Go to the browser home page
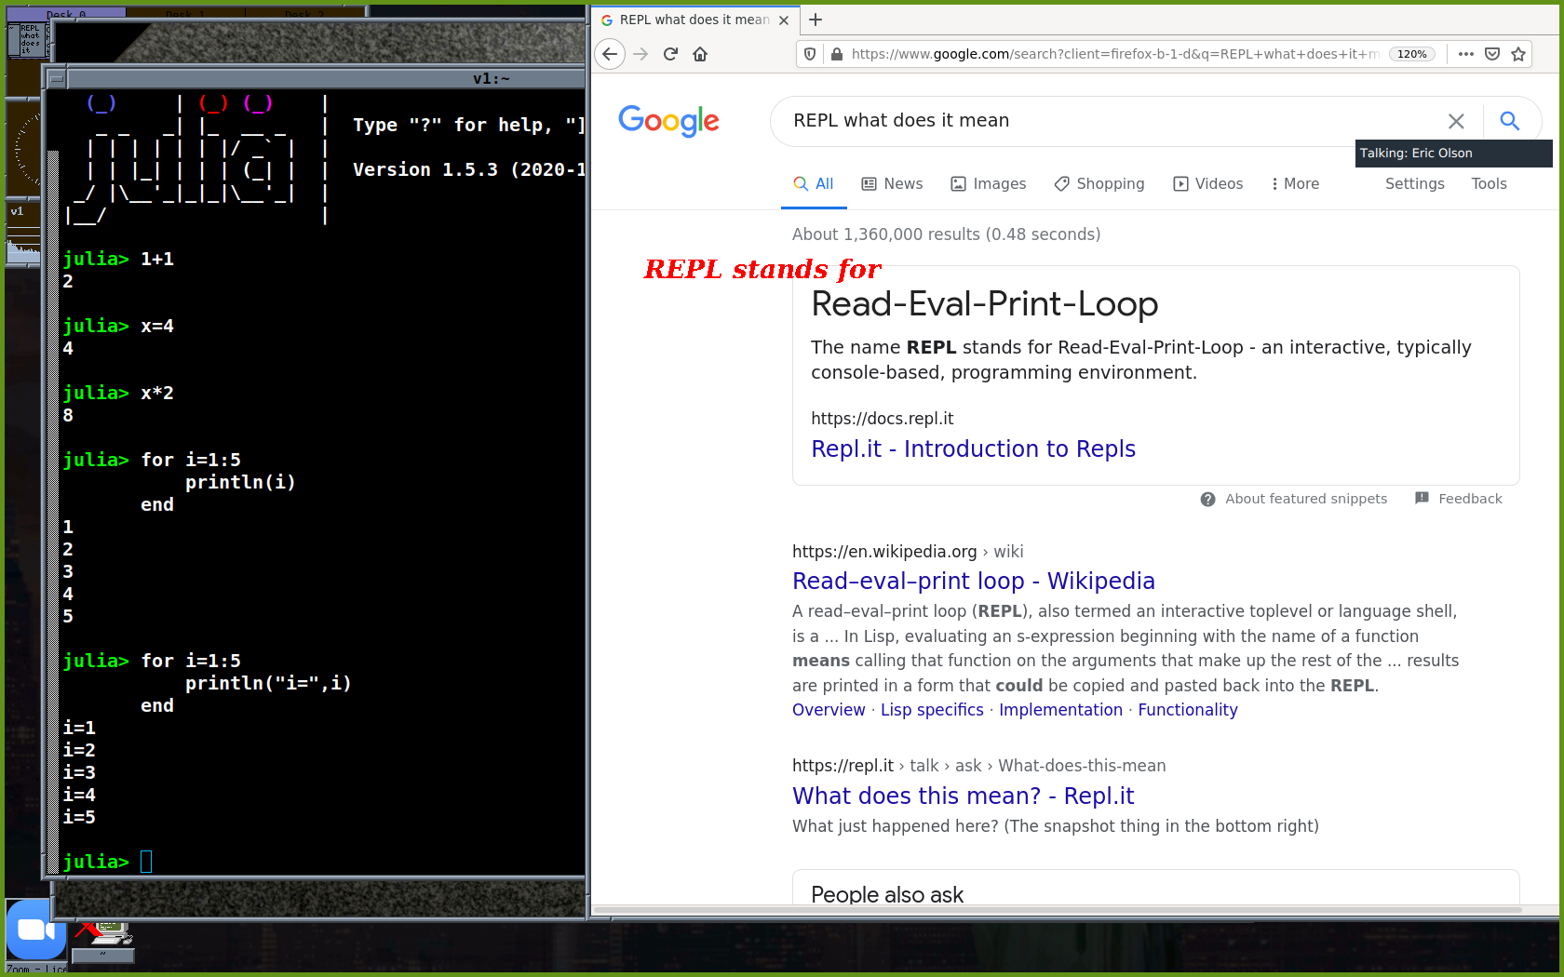Viewport: 1564px width, 977px height. 700,54
